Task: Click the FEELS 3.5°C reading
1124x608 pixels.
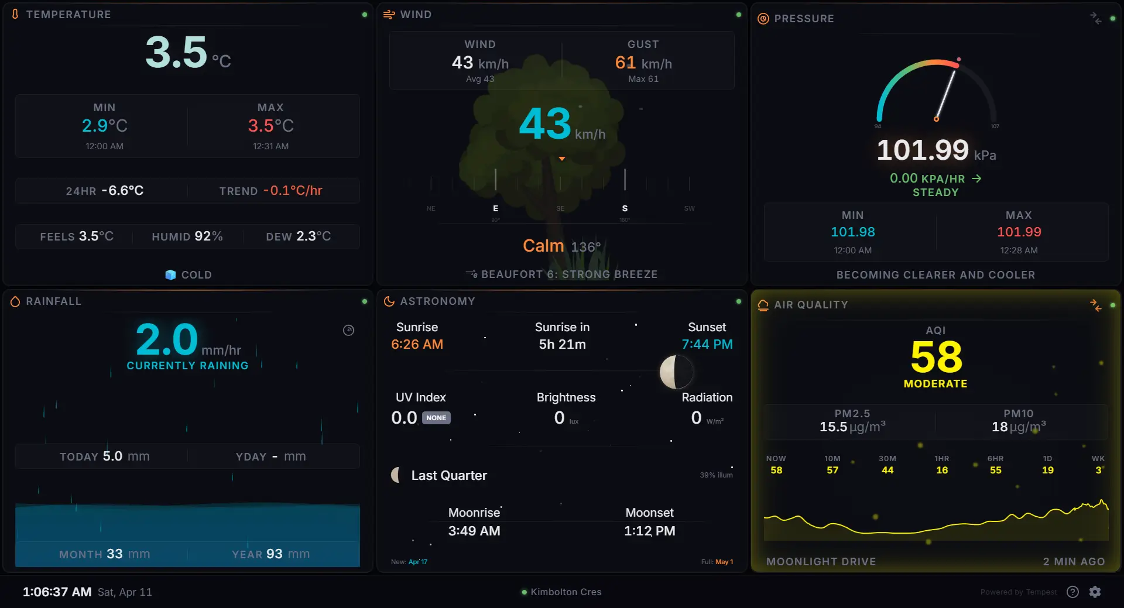Action: 77,236
